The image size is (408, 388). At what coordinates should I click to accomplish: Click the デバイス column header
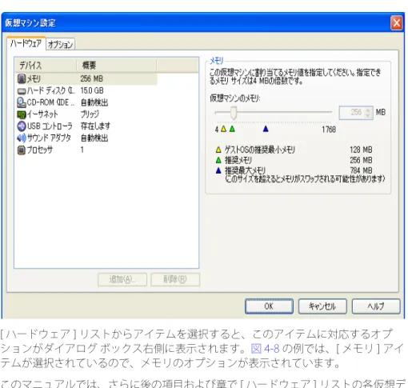[46, 66]
